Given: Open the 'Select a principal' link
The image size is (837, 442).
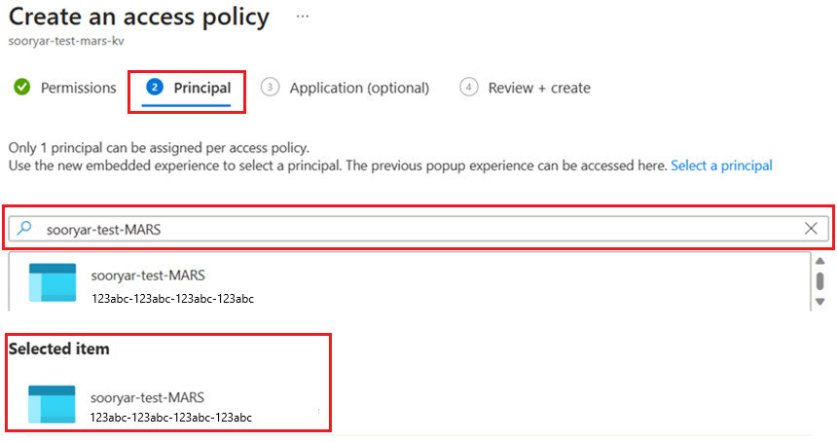Looking at the screenshot, I should tap(721, 166).
